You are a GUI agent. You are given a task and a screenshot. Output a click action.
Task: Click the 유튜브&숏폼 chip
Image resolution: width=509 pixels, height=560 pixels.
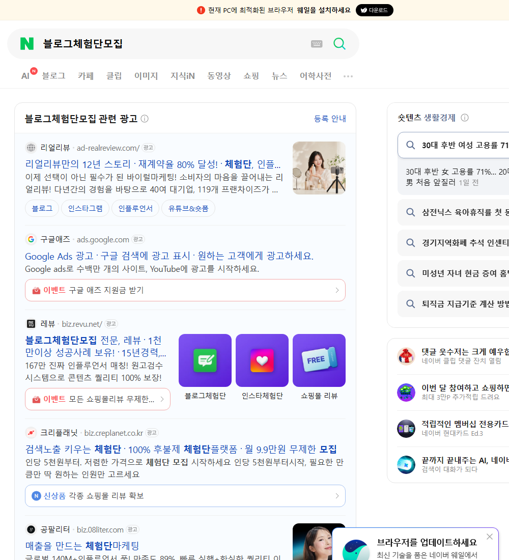[x=188, y=208]
